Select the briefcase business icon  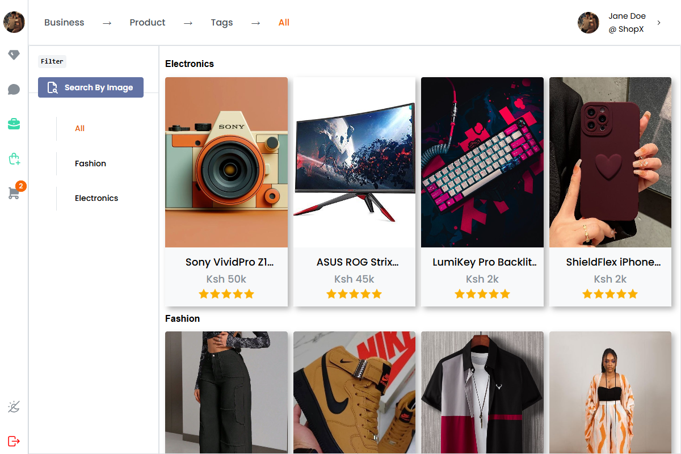click(x=14, y=124)
